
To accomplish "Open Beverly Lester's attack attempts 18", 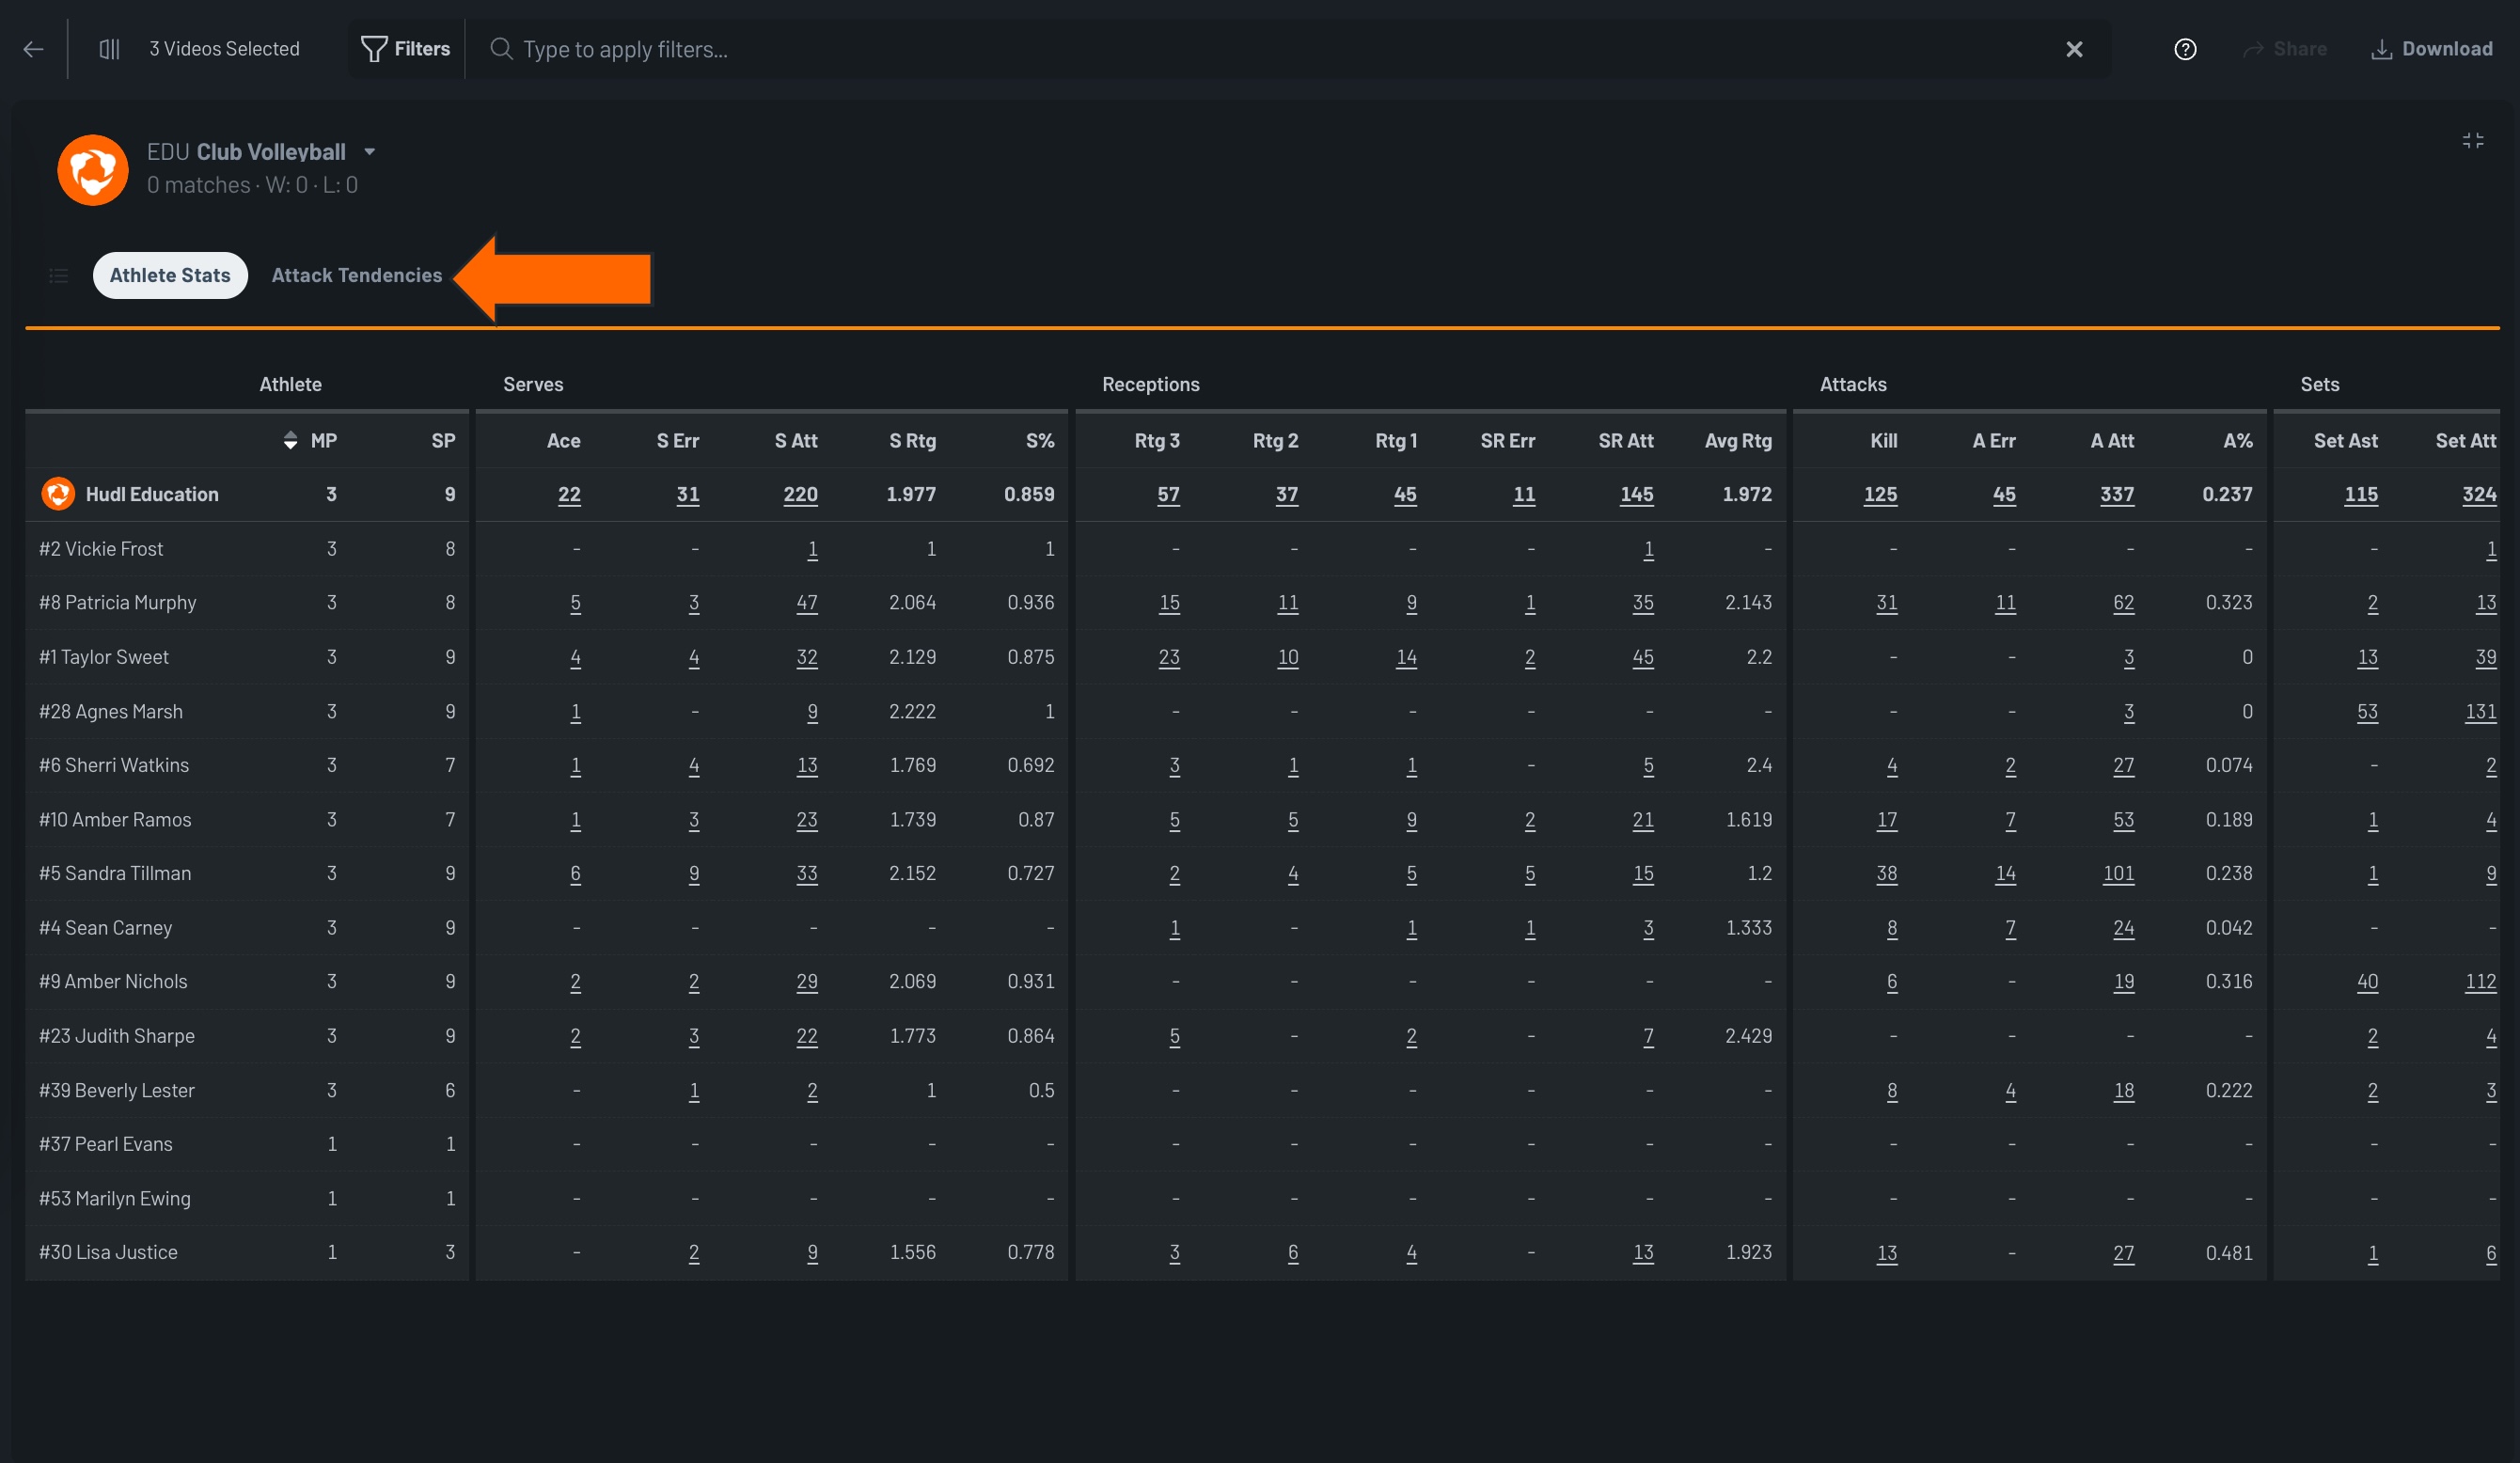I will (2124, 1091).
